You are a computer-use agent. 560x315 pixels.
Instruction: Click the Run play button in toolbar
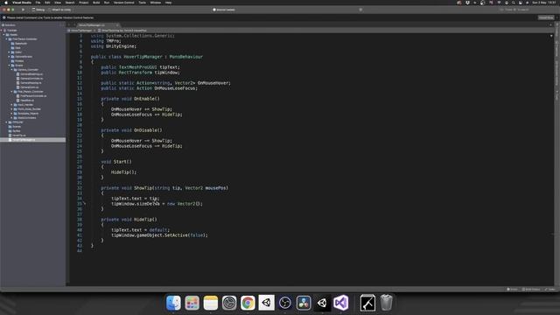pyautogui.click(x=23, y=10)
